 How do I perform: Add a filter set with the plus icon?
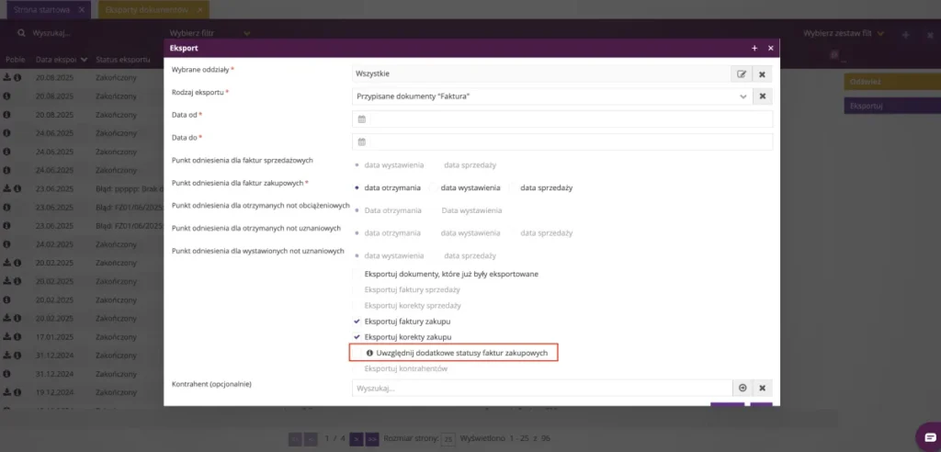tap(906, 35)
